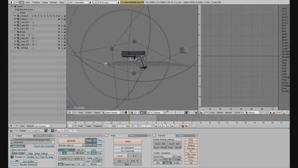Screen dimensions: 298x168
Task: Click the layer lock icon in 3D header
Action: click(186, 112)
